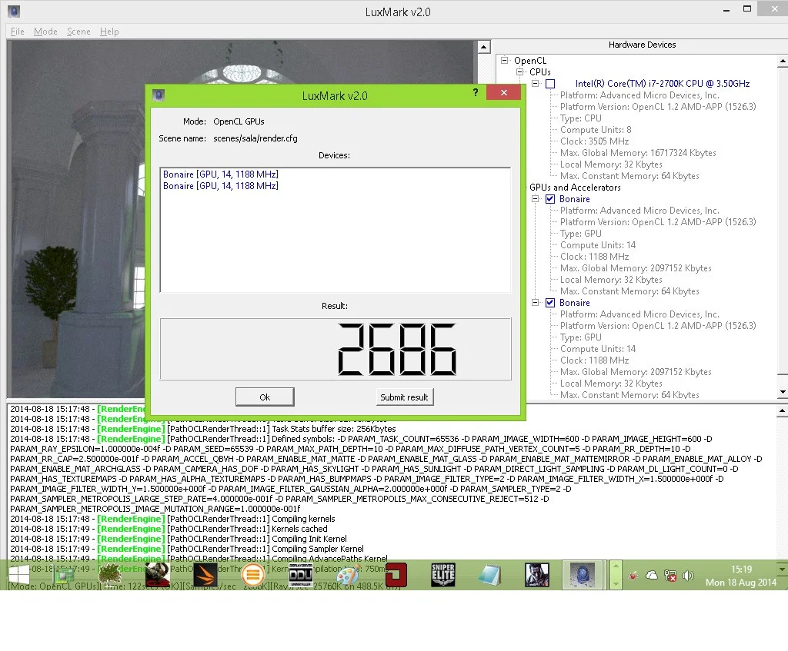
Task: Open the orange 3DMark arrow taskbar icon
Action: 205,575
